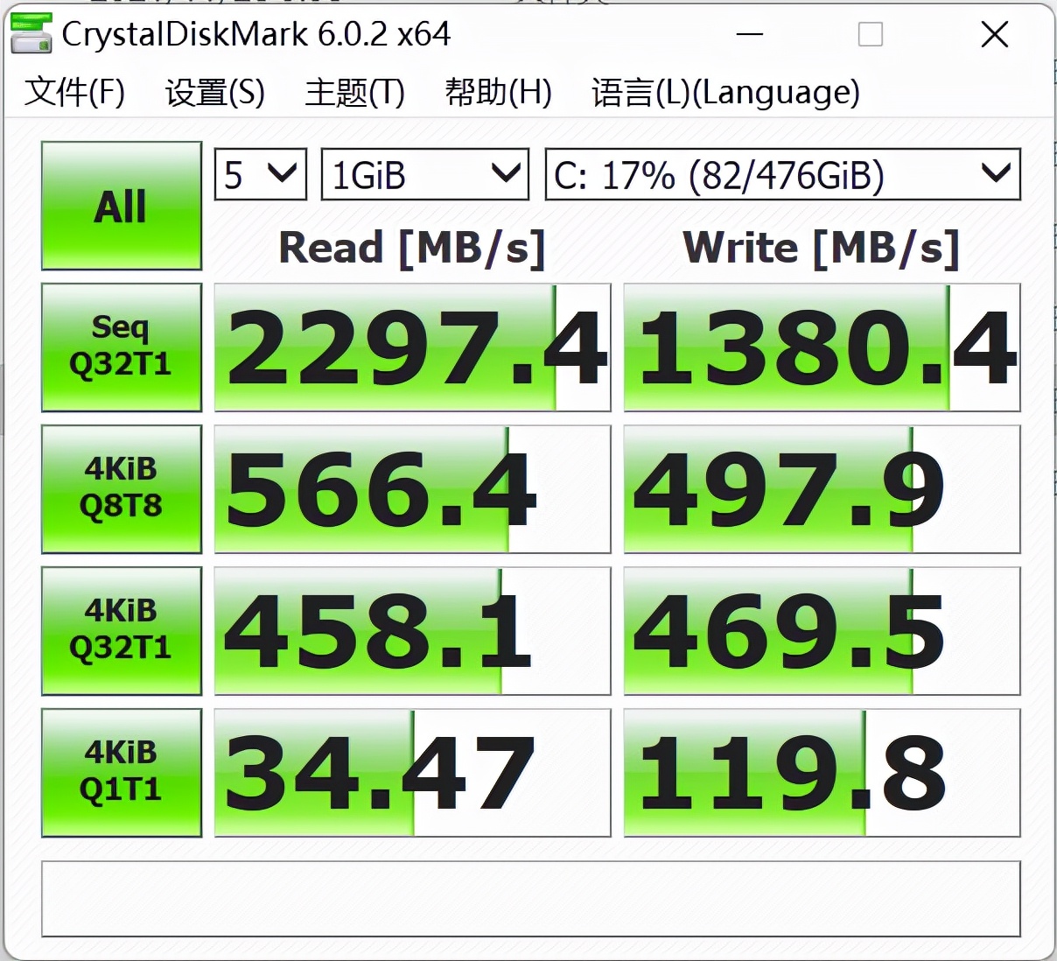Screen dimensions: 1057x961
Task: Select the 4KiB Q8T8 write value 497.9
Action: click(x=822, y=489)
